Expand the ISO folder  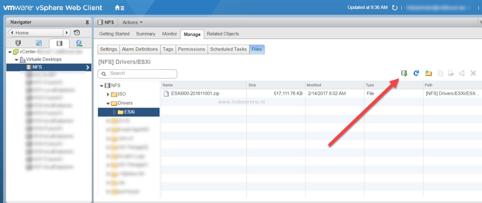(108, 94)
